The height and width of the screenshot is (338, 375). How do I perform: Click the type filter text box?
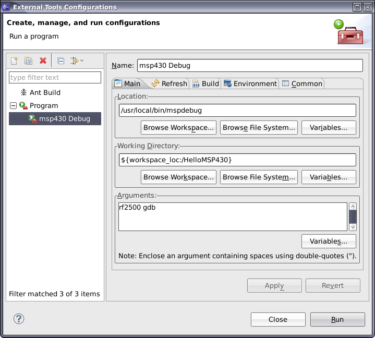pos(55,78)
